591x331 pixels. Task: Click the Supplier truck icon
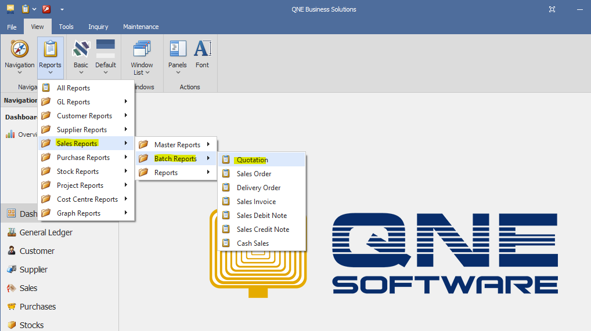pos(12,269)
